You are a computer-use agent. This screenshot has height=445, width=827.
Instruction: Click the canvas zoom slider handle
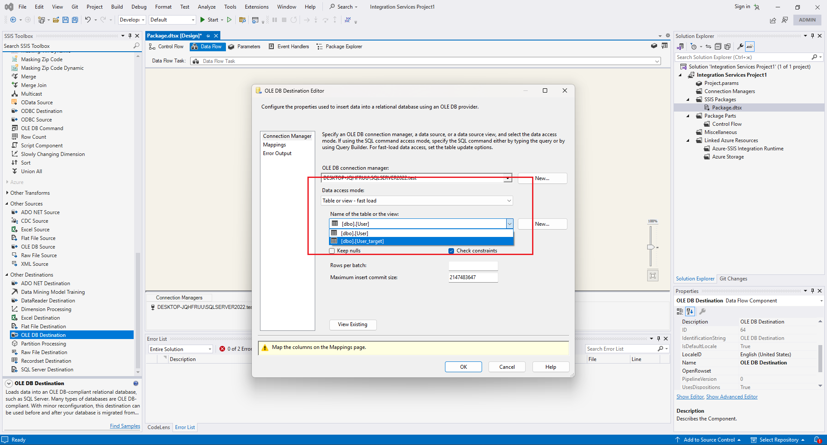(x=651, y=247)
